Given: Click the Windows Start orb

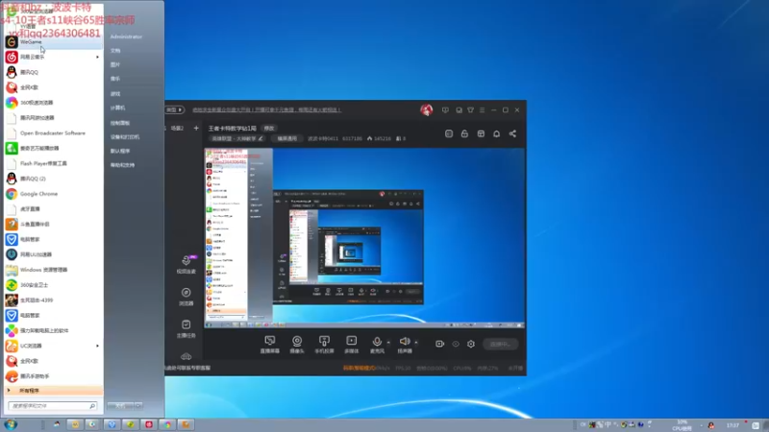Looking at the screenshot, I should (11, 424).
